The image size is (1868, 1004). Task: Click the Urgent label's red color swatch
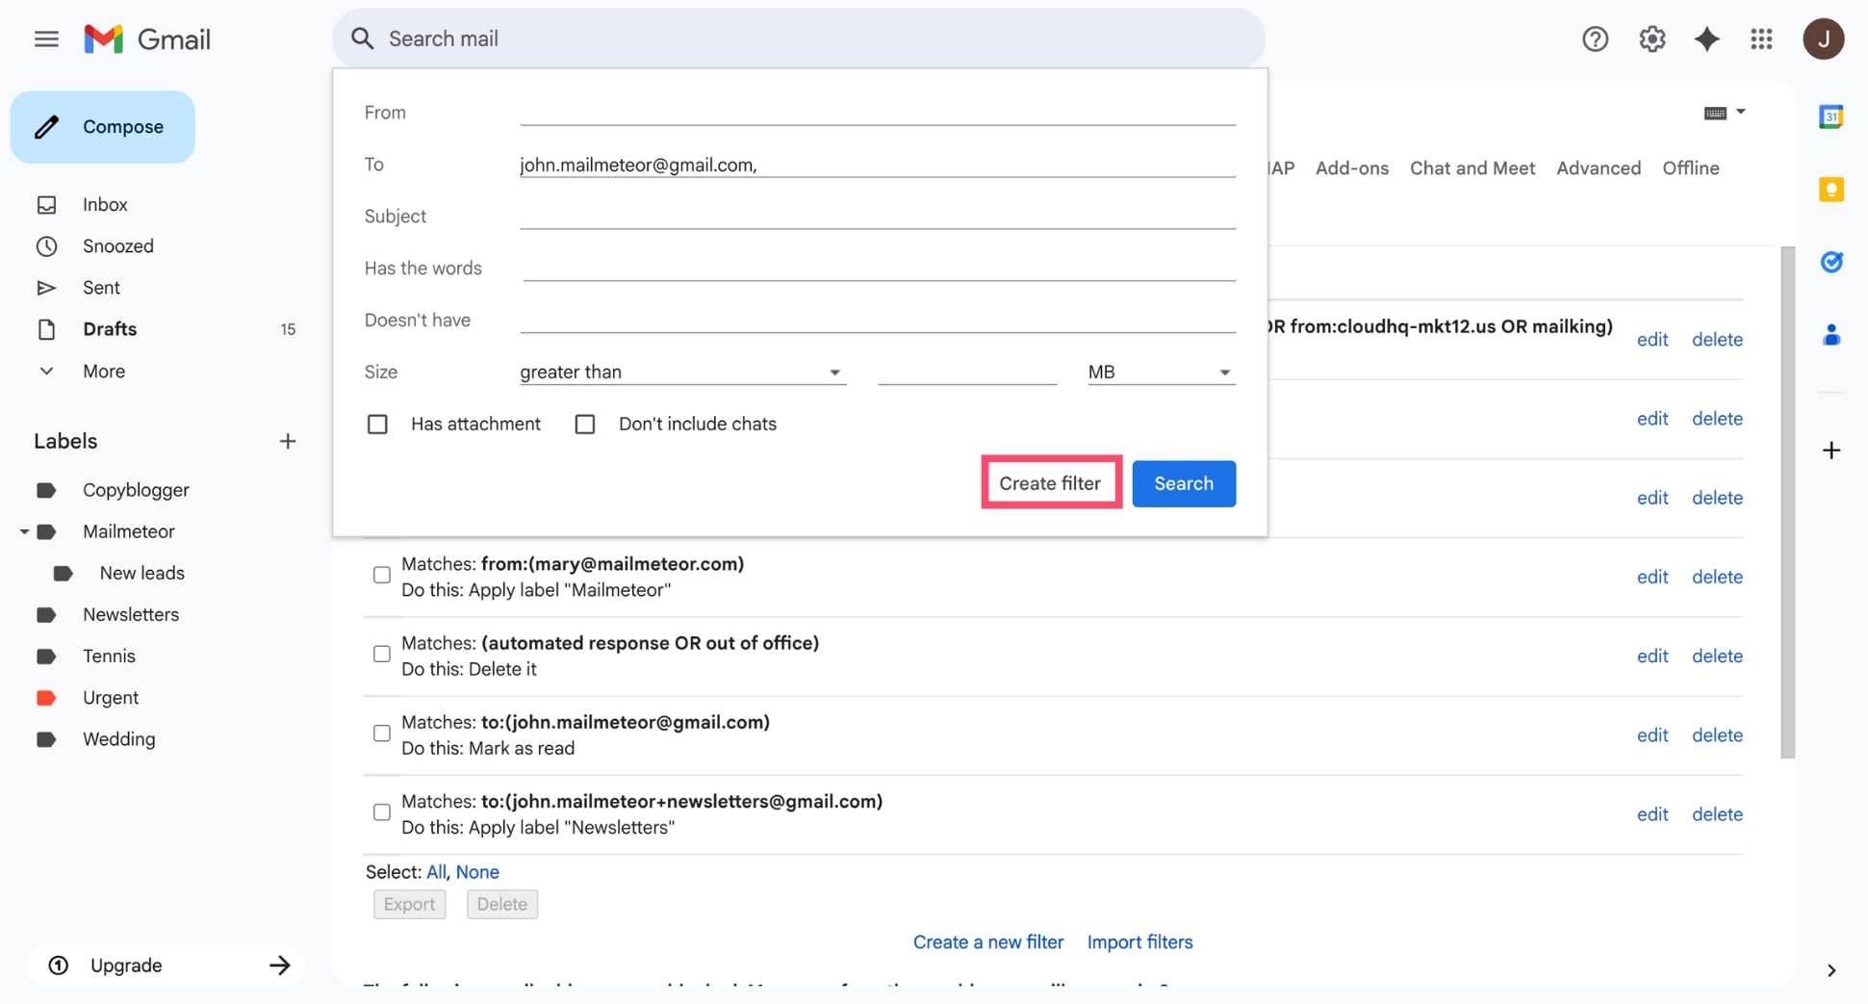click(46, 697)
